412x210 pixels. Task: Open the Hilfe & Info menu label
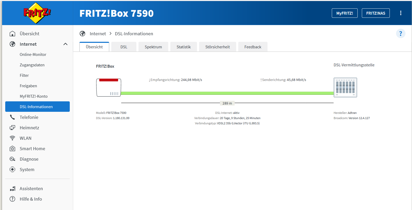tap(31, 199)
